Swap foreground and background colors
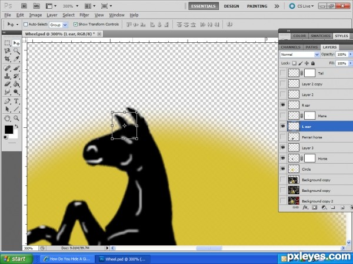Screen dimensions: 353x264 [x=16, y=126]
